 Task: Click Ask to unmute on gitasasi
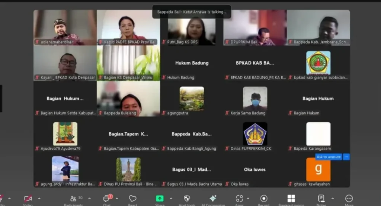click(329, 157)
